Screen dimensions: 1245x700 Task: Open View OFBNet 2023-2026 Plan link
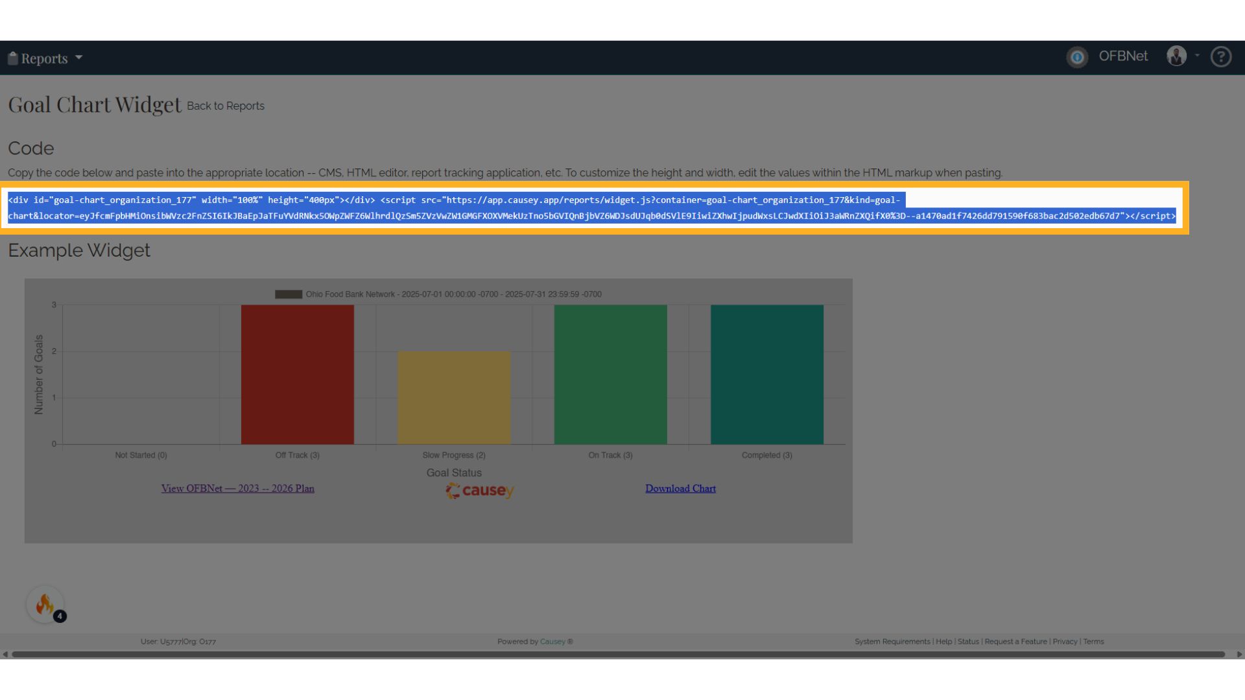(x=238, y=489)
